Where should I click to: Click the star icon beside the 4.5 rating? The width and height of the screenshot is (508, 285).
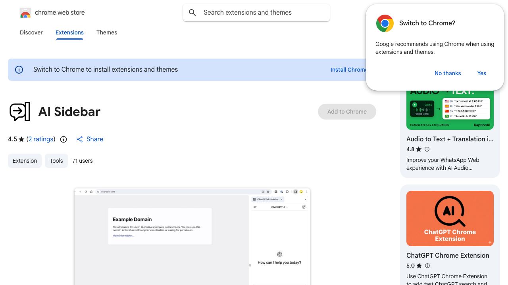click(21, 139)
